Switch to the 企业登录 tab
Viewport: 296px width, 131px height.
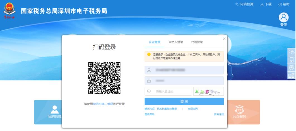point(155,42)
